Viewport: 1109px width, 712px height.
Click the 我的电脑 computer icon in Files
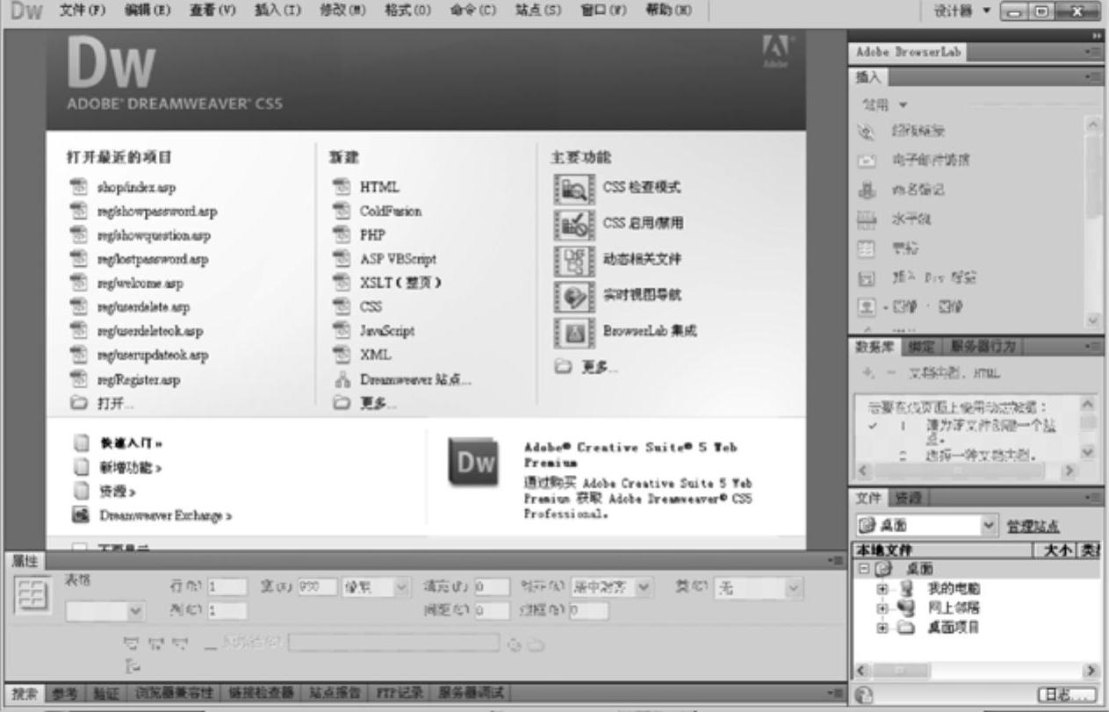pyautogui.click(x=907, y=588)
